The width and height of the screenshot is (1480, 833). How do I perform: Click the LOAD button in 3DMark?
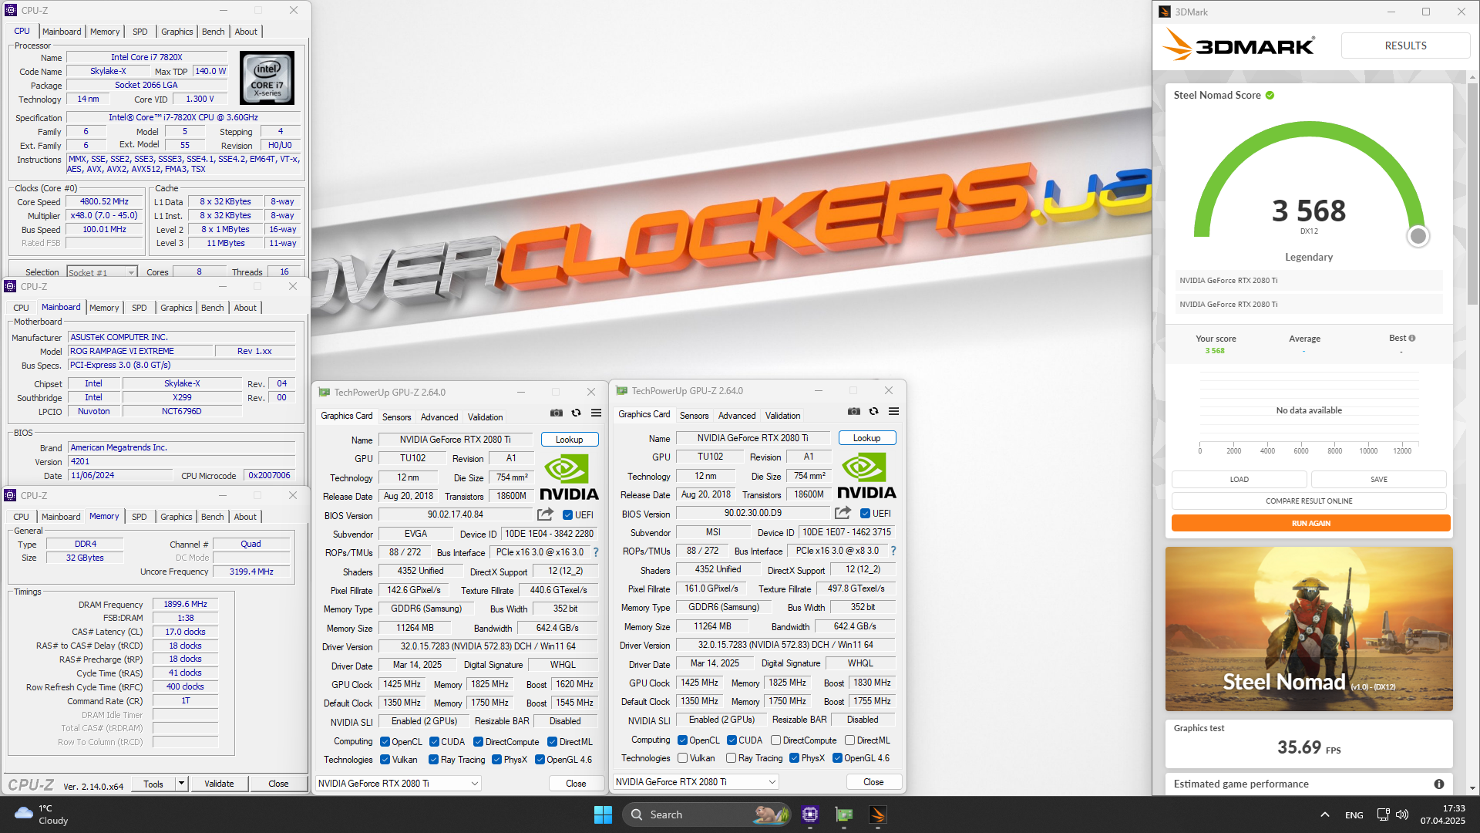click(1239, 480)
